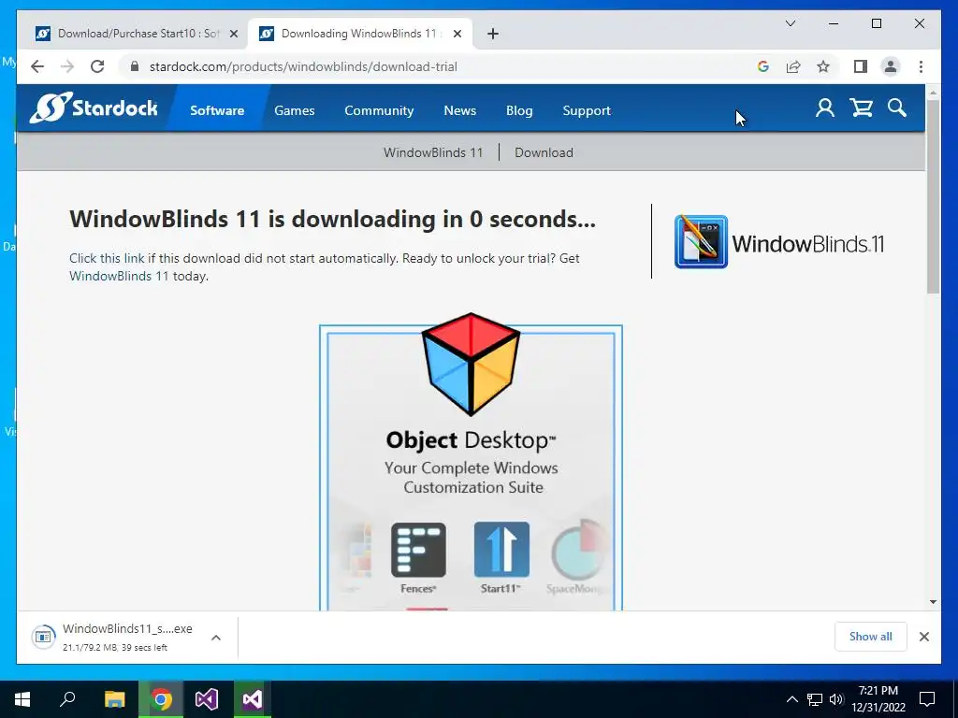Click WindowBlinds 11 in sub-navigation

[432, 152]
